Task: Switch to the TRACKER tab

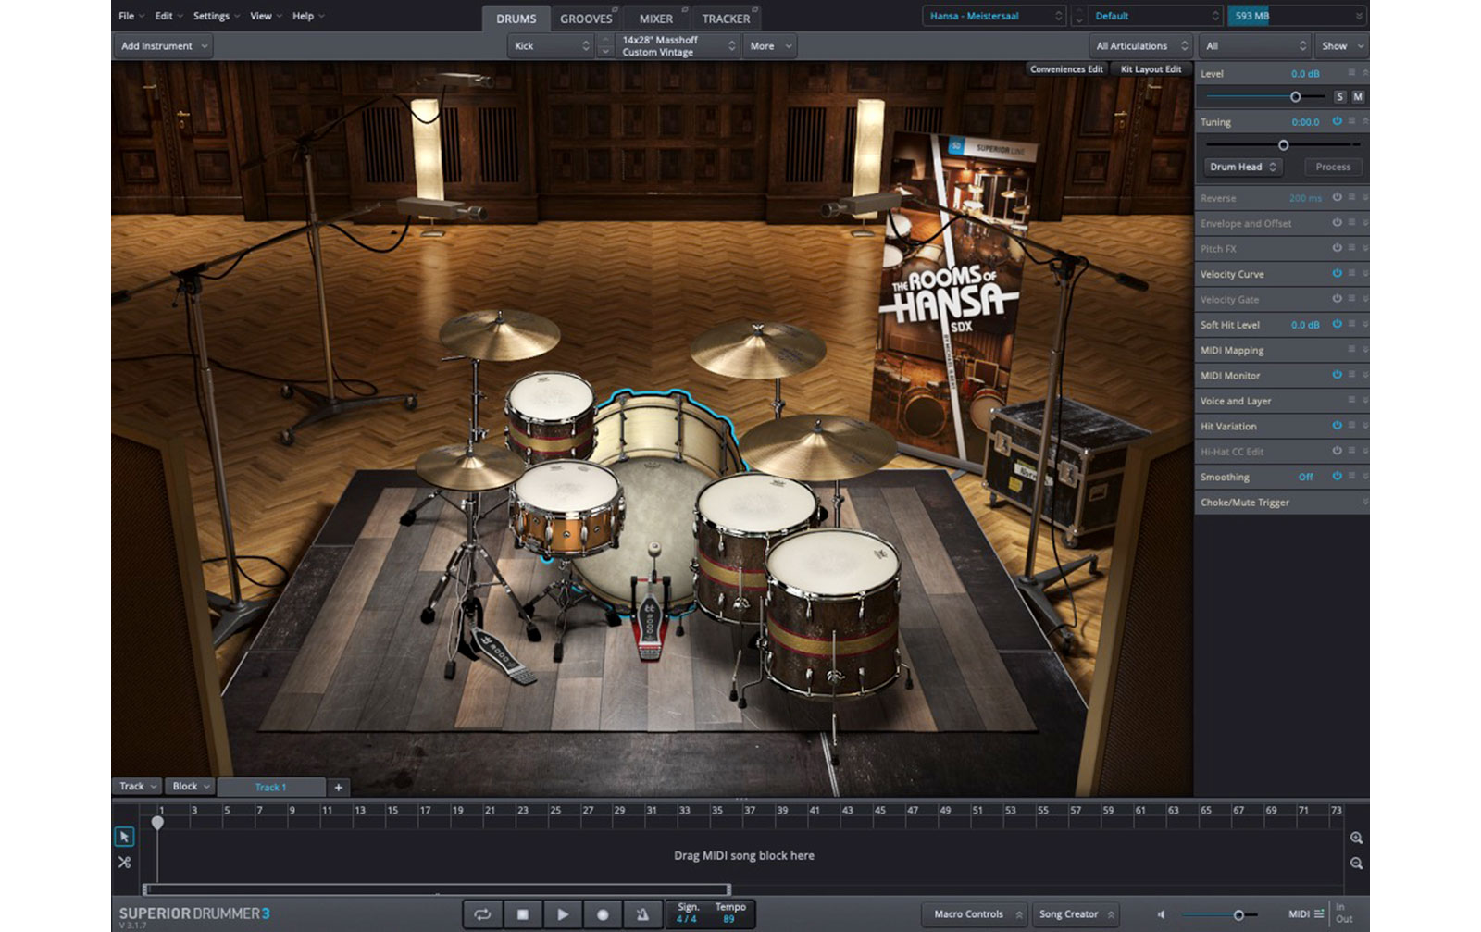Action: [727, 19]
